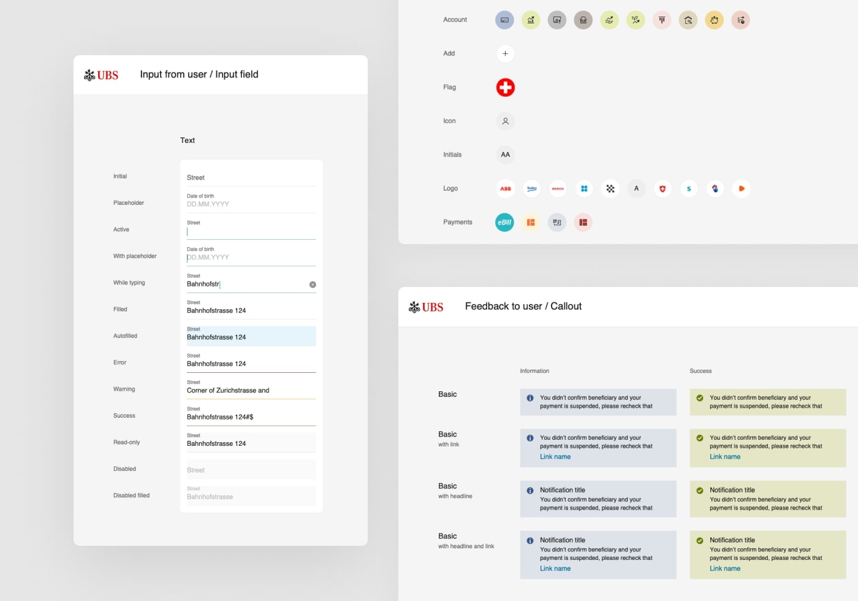
Task: Click the house with percent mortgage account icon
Action: click(x=688, y=20)
